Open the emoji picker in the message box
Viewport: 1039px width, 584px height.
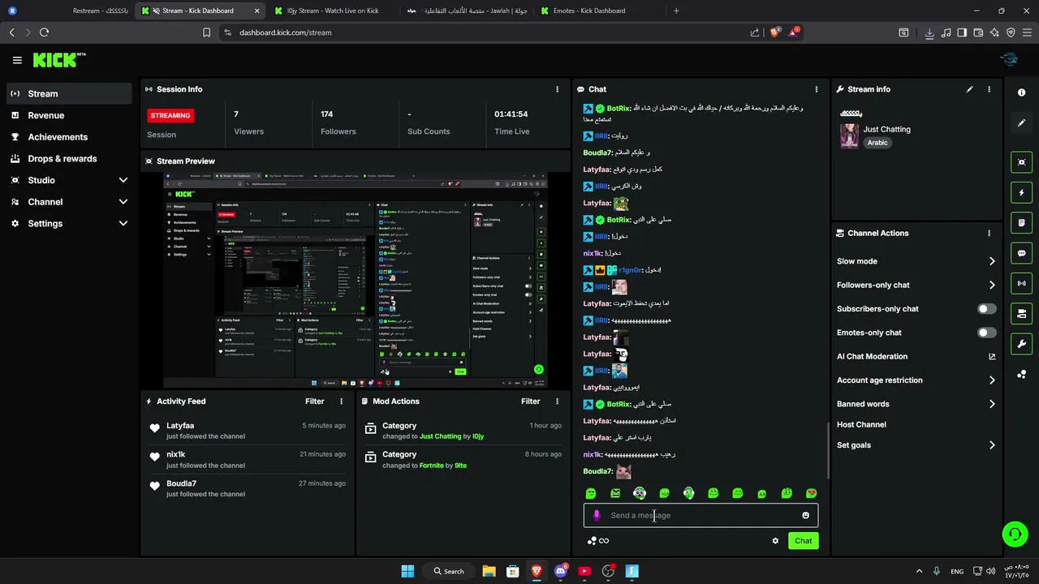coord(805,515)
